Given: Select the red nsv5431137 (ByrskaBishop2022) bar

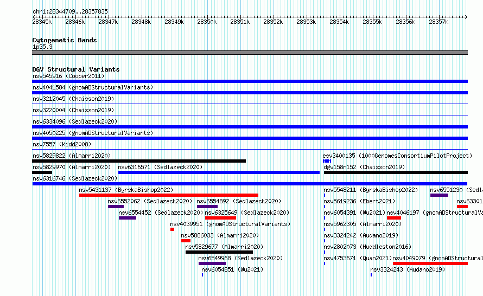Looking at the screenshot, I should 168,195.
